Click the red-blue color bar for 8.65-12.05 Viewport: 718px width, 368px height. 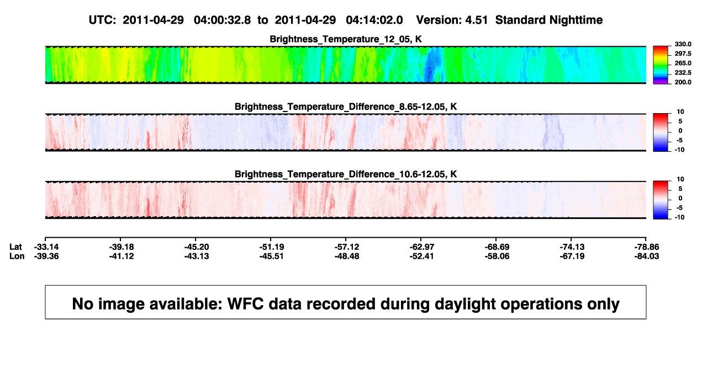[661, 132]
